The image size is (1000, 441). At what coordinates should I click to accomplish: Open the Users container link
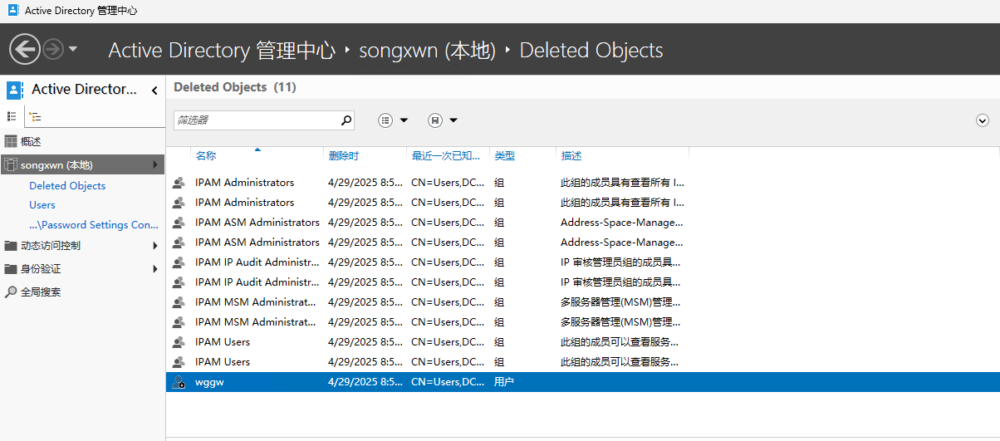coord(42,205)
